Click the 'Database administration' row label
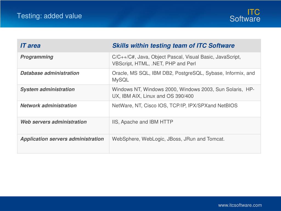The image size is (281, 211). point(50,73)
